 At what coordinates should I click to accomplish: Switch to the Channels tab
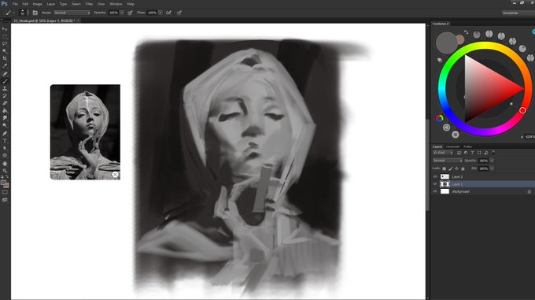tap(452, 146)
